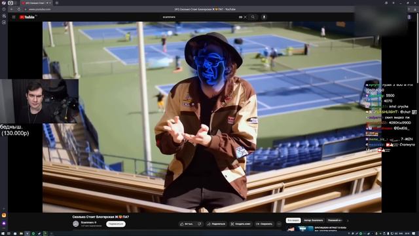Screen dimensions: 419x236
Task: Click the Создать клип button
Action: click(240, 224)
